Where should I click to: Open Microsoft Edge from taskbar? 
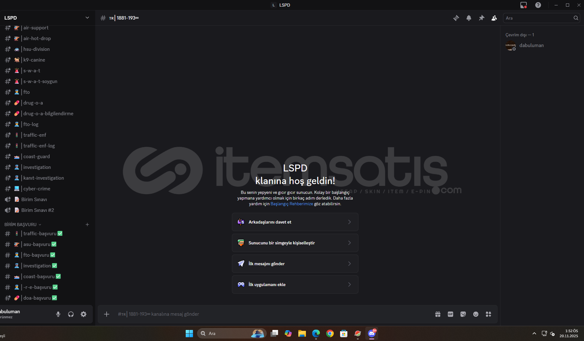coord(316,333)
